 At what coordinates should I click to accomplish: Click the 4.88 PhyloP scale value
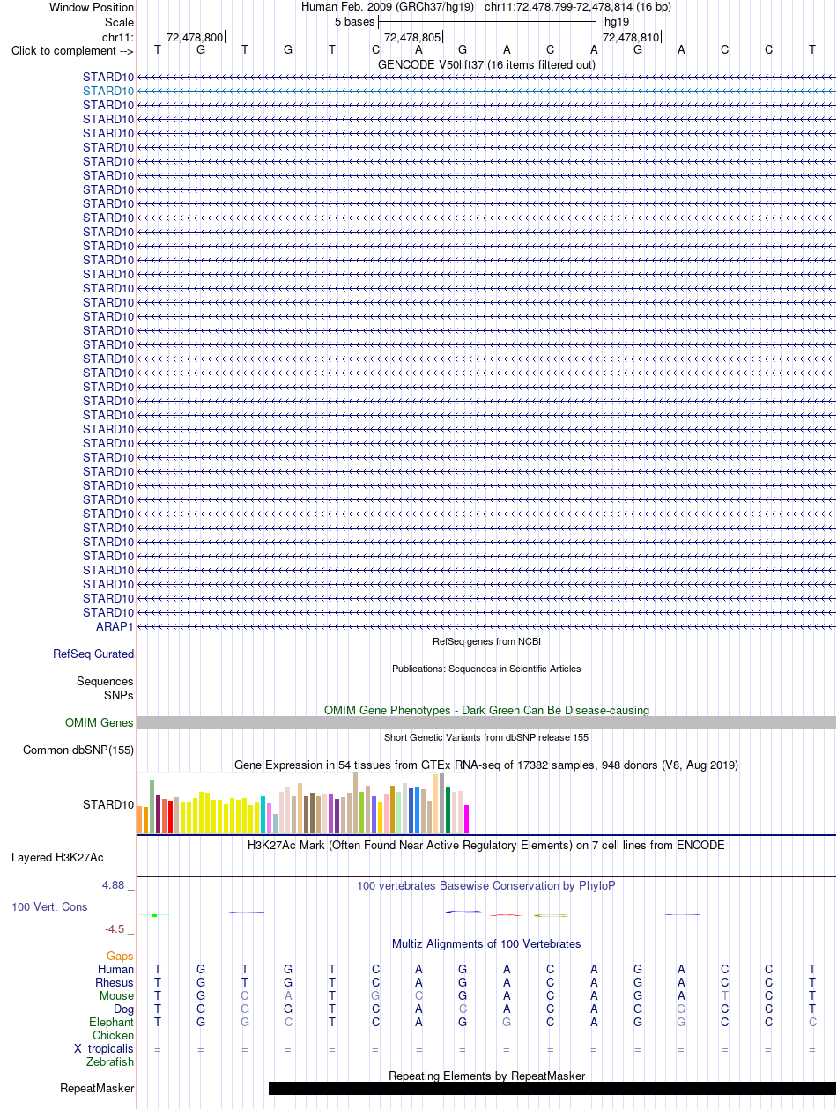pos(115,885)
